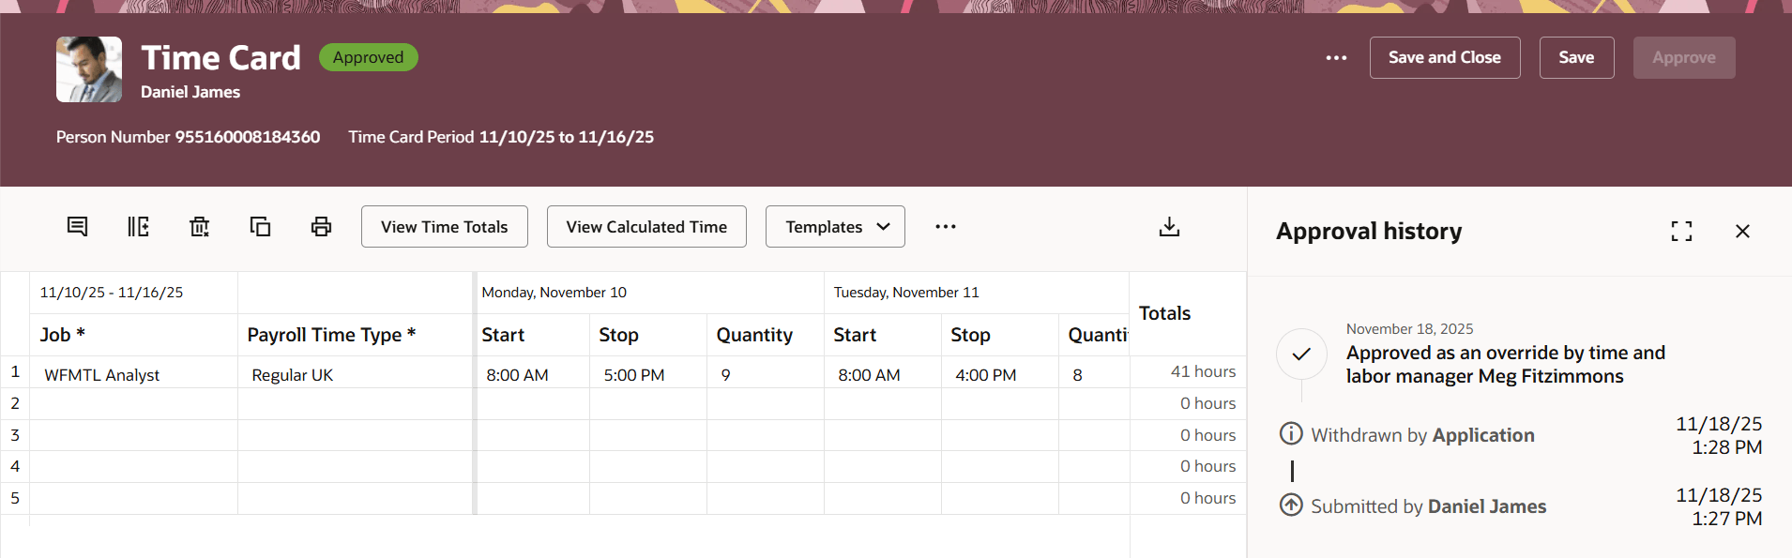Open the Templates dropdown

point(834,226)
